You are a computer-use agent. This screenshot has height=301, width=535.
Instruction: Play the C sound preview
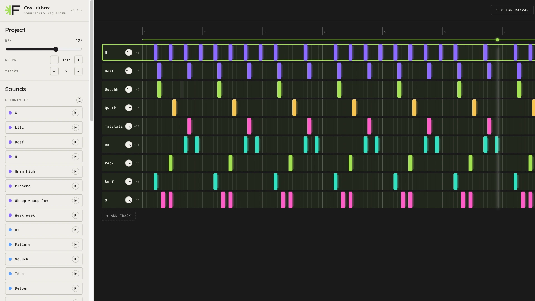[x=76, y=113]
